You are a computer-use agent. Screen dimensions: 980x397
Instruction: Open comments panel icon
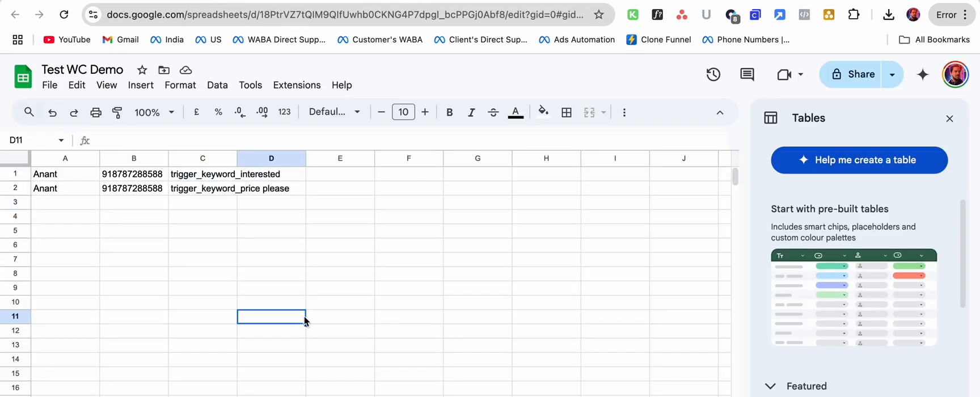point(747,74)
